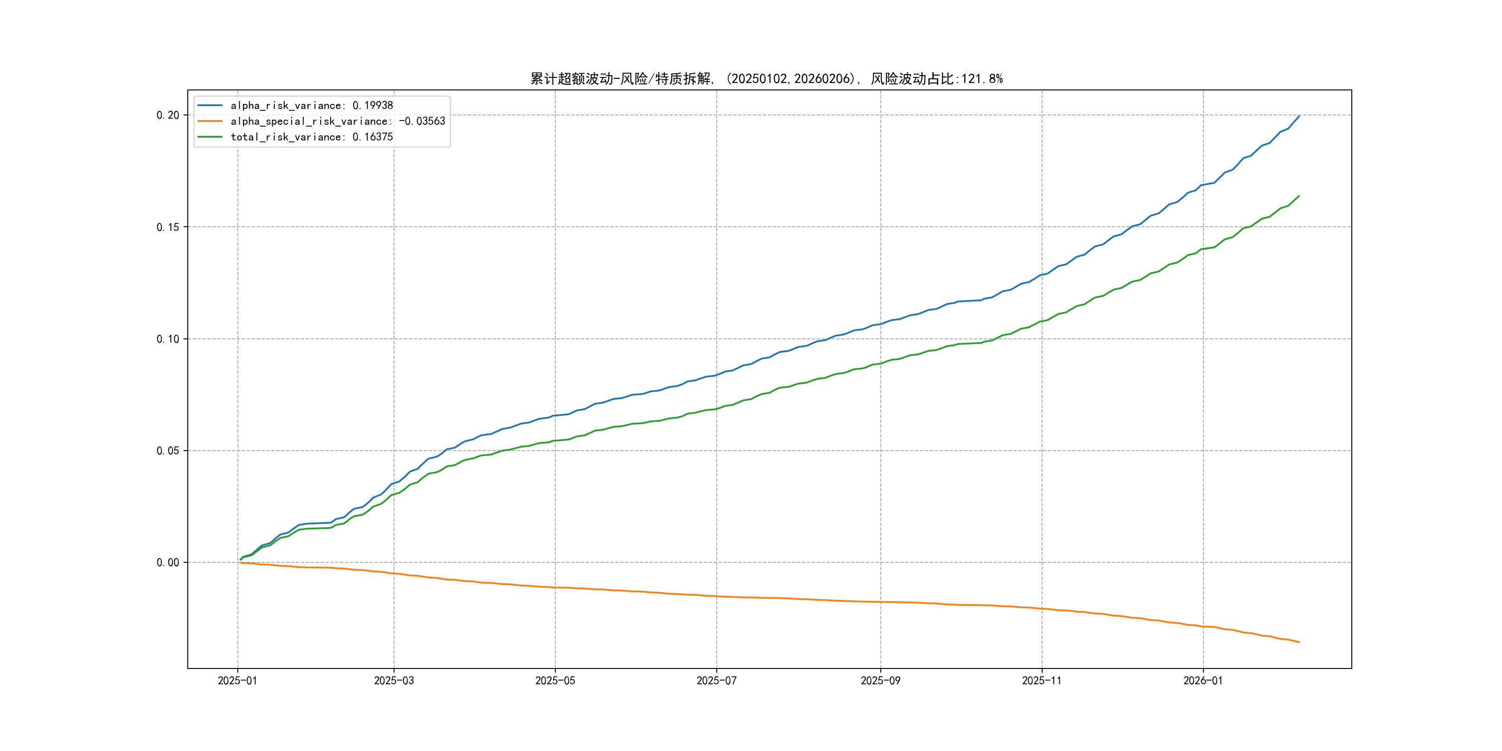This screenshot has height=751, width=1502.
Task: Click the 2025-01 x-axis tick label
Action: coord(237,681)
